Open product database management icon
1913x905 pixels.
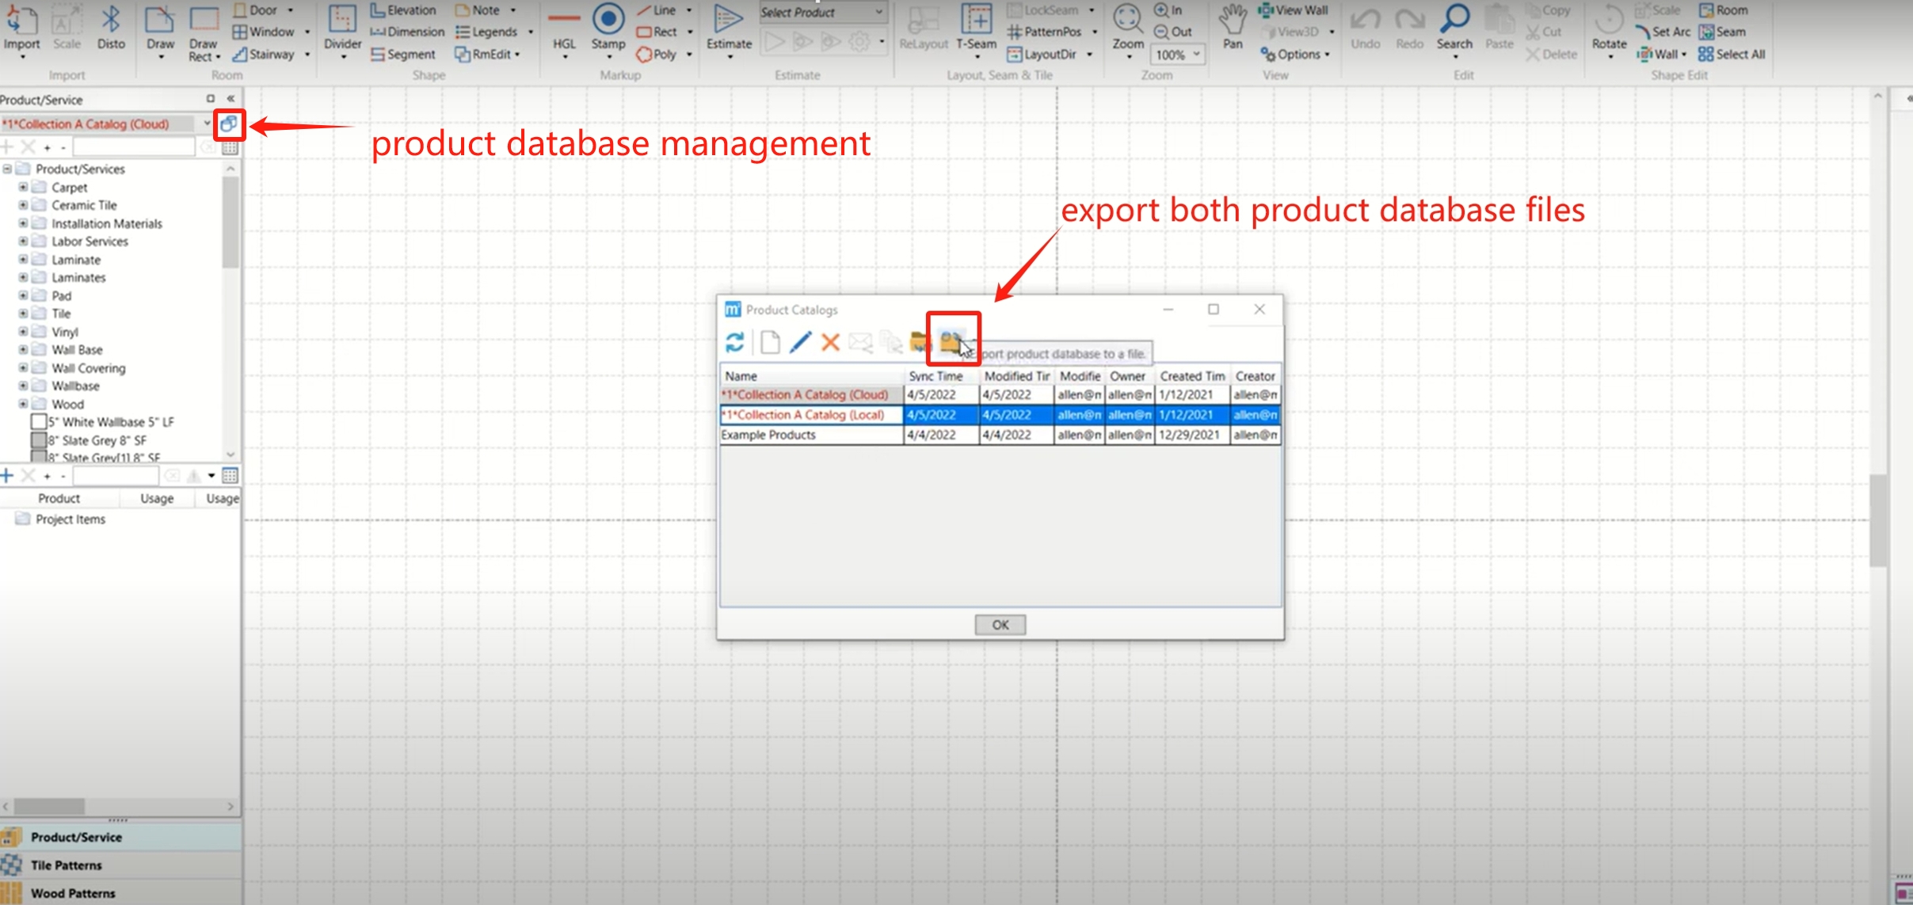[x=229, y=124]
